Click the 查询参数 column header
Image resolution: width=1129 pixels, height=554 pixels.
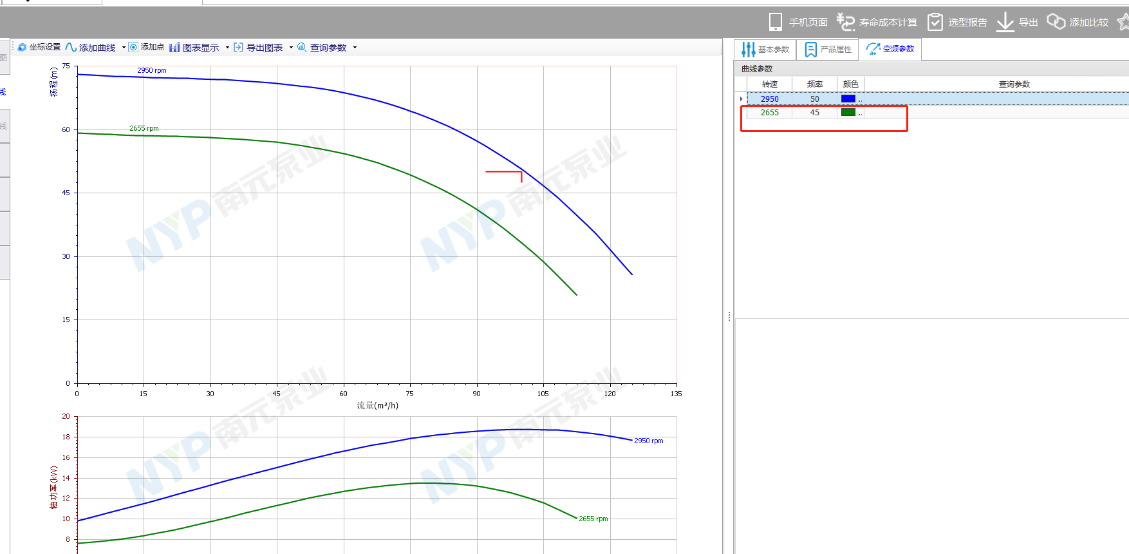(x=1014, y=84)
